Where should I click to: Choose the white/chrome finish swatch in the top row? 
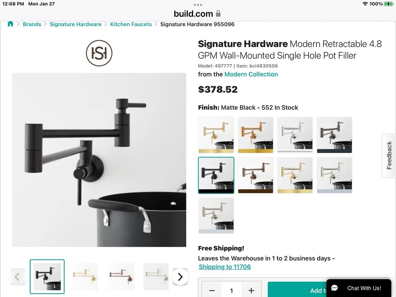tap(295, 135)
